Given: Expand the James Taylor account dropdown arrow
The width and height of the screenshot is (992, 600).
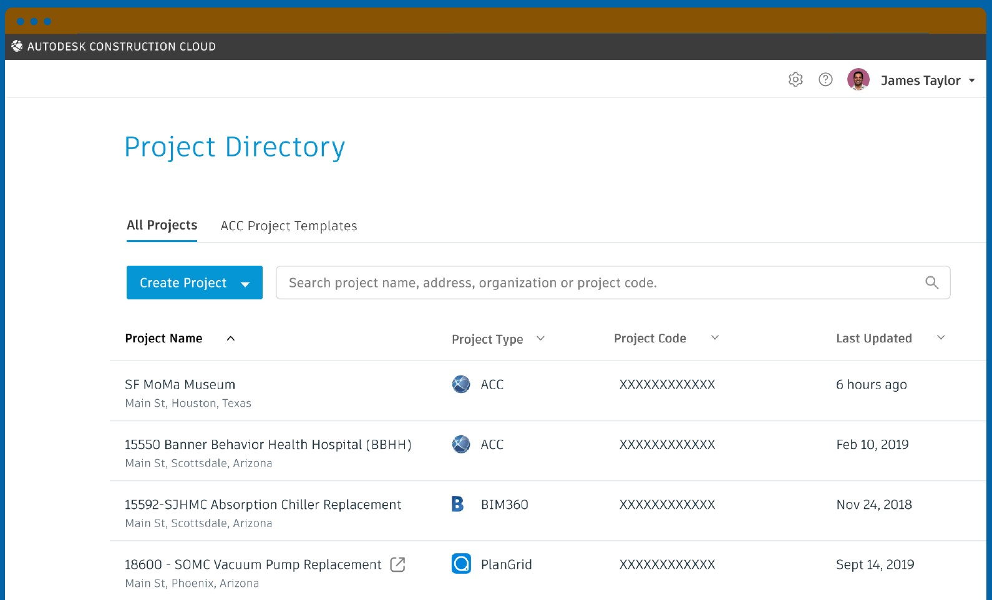Looking at the screenshot, I should tap(971, 80).
